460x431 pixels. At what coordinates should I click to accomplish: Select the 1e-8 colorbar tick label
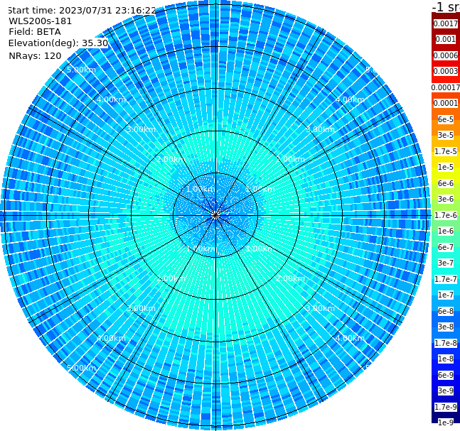point(446,359)
